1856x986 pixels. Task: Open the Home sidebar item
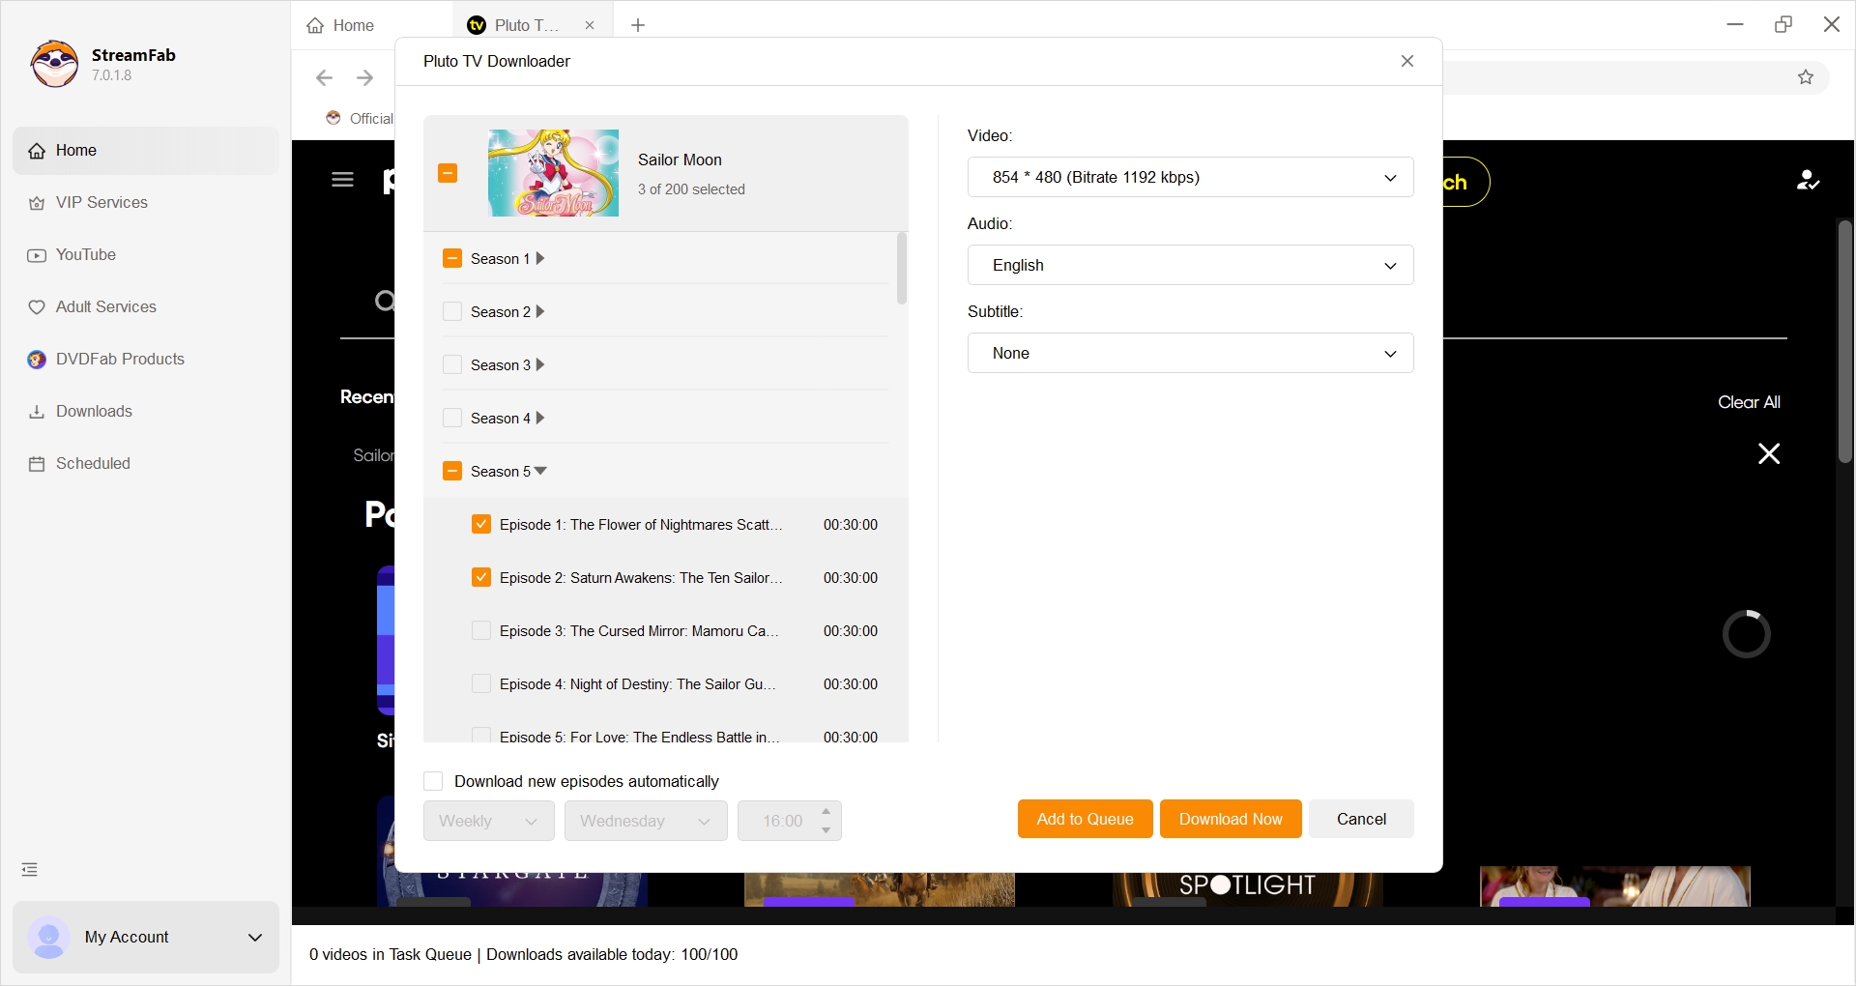(x=146, y=151)
